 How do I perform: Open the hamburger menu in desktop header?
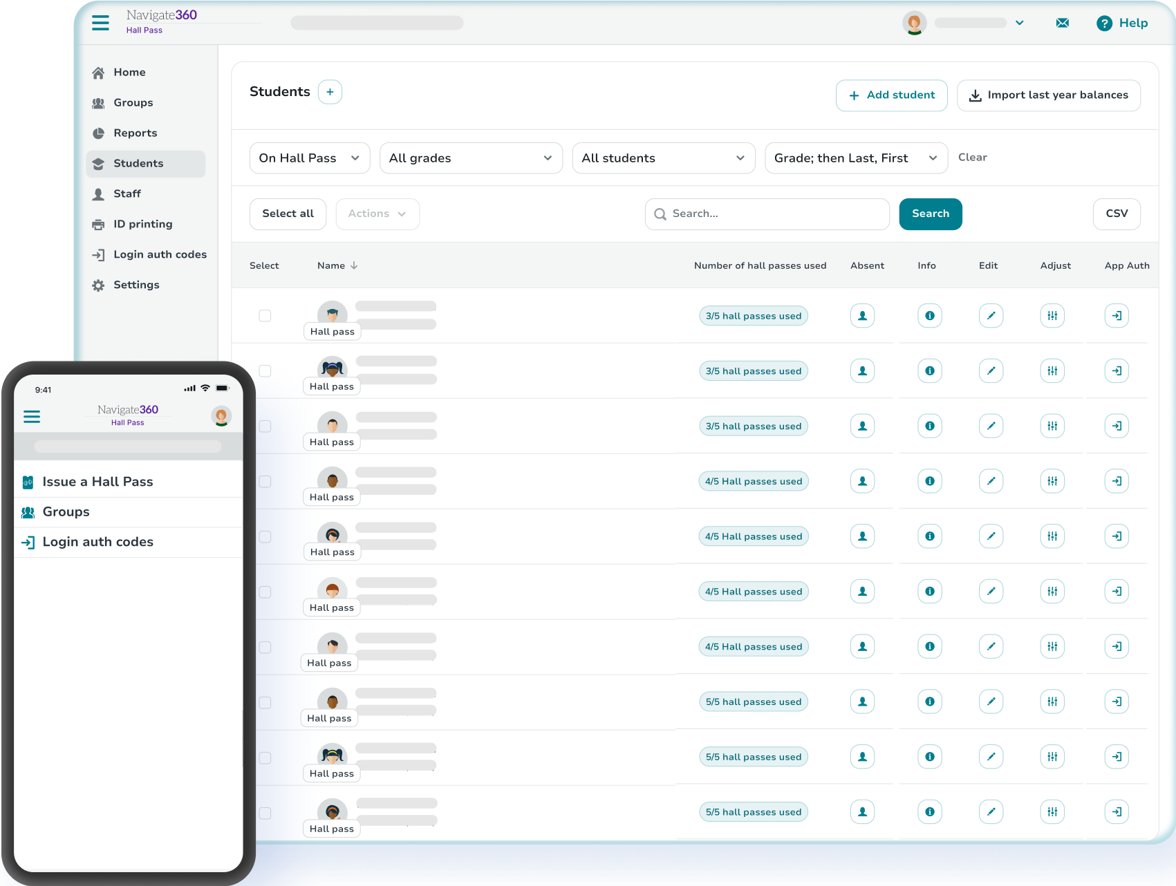pyautogui.click(x=100, y=23)
